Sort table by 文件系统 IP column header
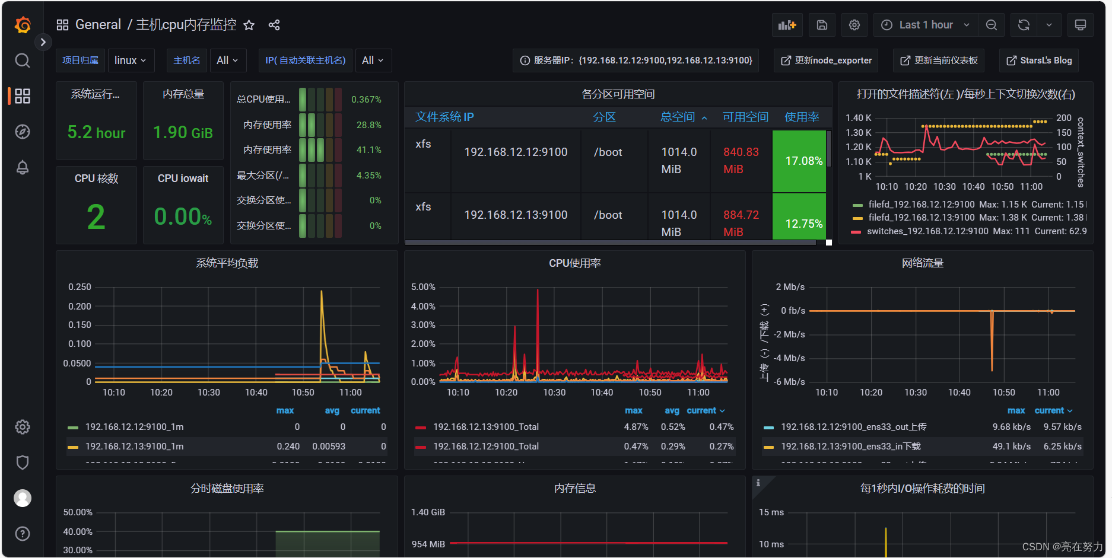The height and width of the screenshot is (558, 1112). point(444,117)
